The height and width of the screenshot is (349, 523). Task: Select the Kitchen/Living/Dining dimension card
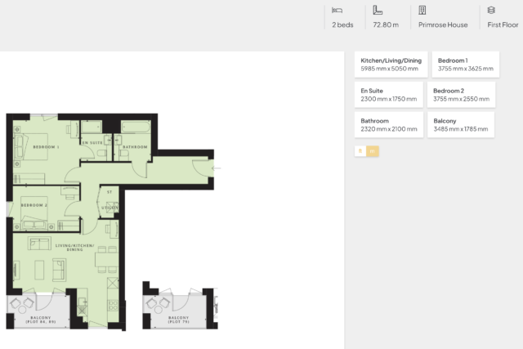point(390,65)
